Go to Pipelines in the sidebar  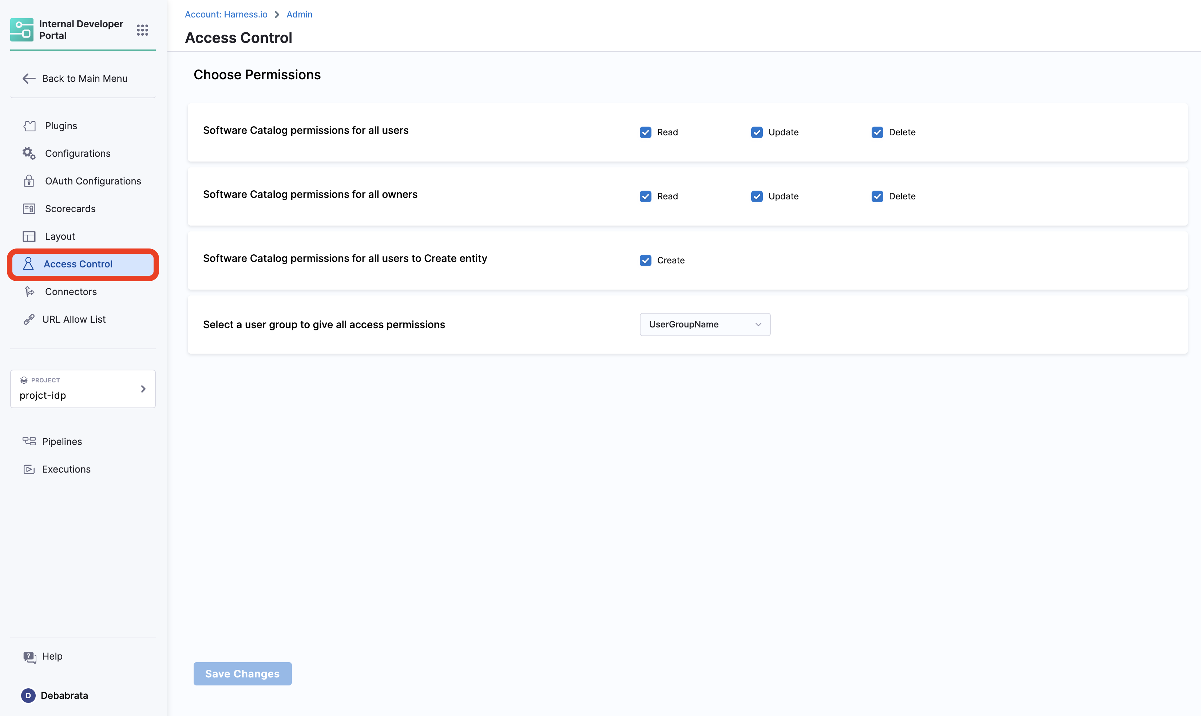62,441
